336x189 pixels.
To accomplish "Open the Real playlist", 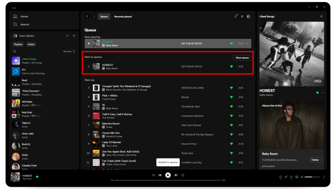I will pos(44,82).
